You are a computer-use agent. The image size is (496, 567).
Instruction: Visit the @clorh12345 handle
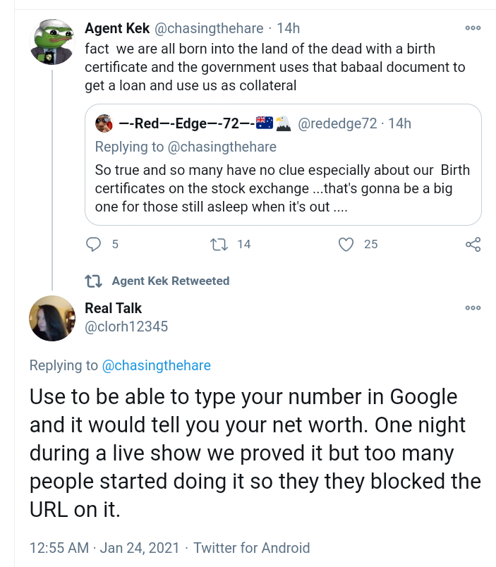(126, 327)
